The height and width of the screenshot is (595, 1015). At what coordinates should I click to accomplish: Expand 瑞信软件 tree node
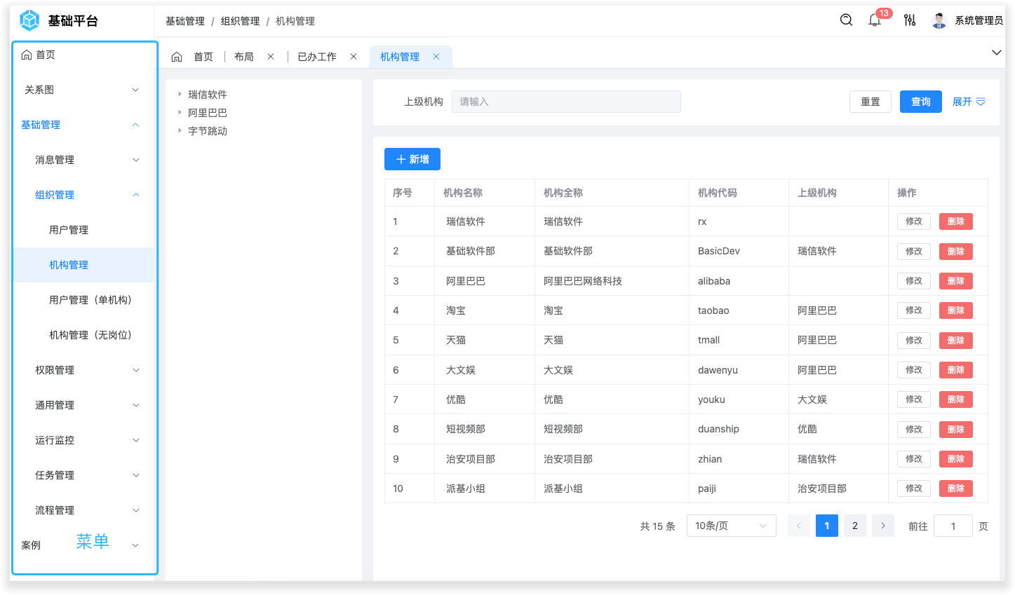tap(180, 94)
